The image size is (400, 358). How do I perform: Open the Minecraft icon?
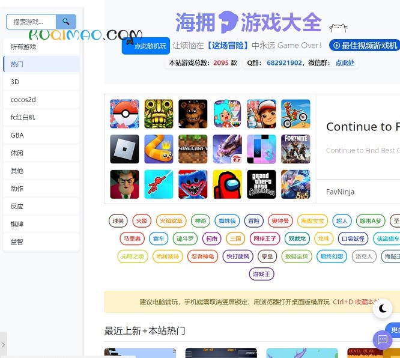193,149
